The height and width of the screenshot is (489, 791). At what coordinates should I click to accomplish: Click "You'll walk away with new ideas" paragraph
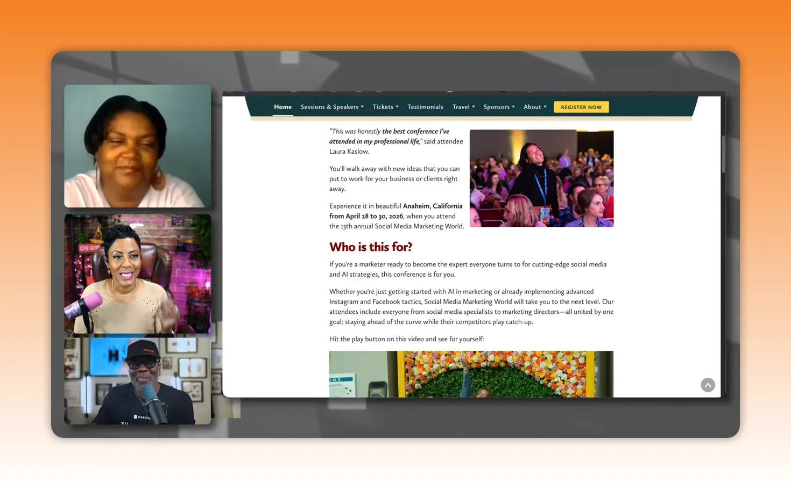click(394, 178)
